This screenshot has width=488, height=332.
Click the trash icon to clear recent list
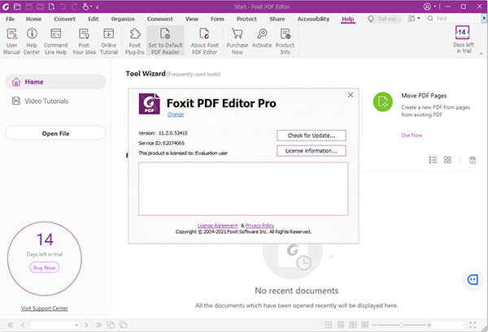(x=473, y=160)
